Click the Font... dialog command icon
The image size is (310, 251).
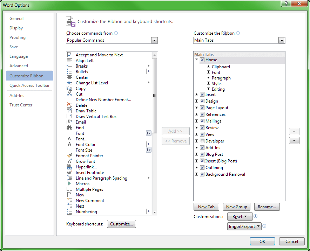[x=69, y=139]
